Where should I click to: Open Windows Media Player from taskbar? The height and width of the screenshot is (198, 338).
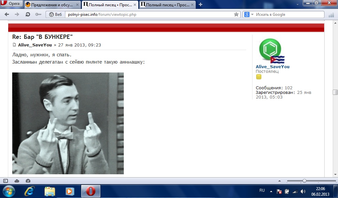pyautogui.click(x=70, y=191)
